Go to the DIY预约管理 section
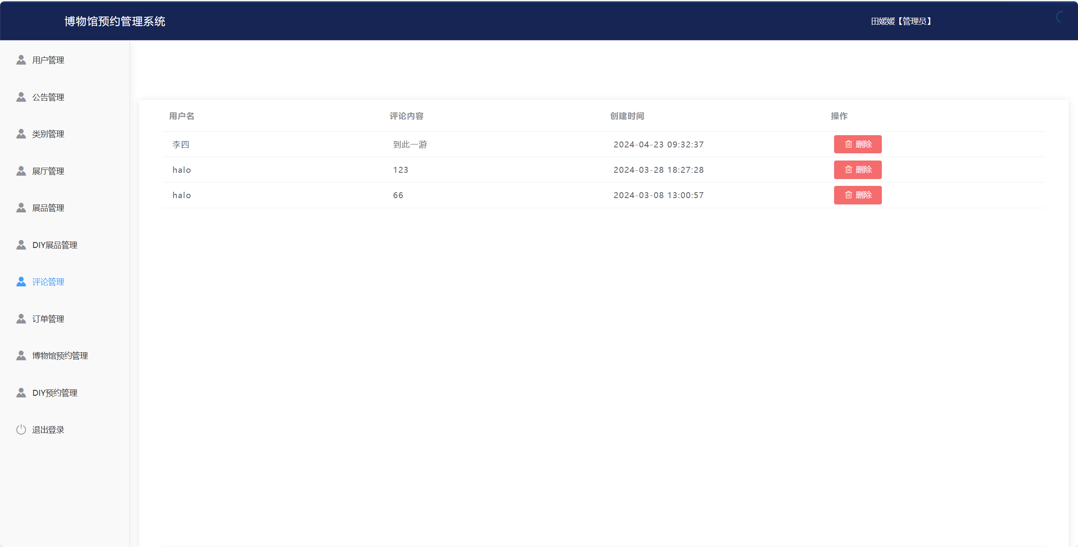The image size is (1078, 547). [x=55, y=393]
